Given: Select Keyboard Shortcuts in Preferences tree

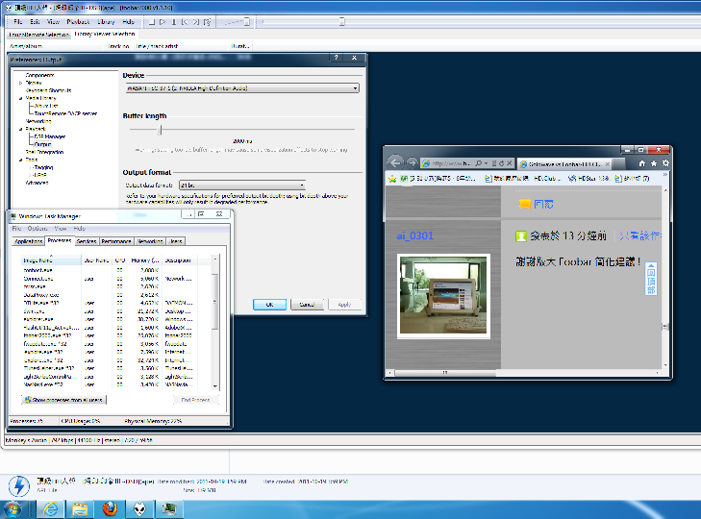Looking at the screenshot, I should pos(48,90).
